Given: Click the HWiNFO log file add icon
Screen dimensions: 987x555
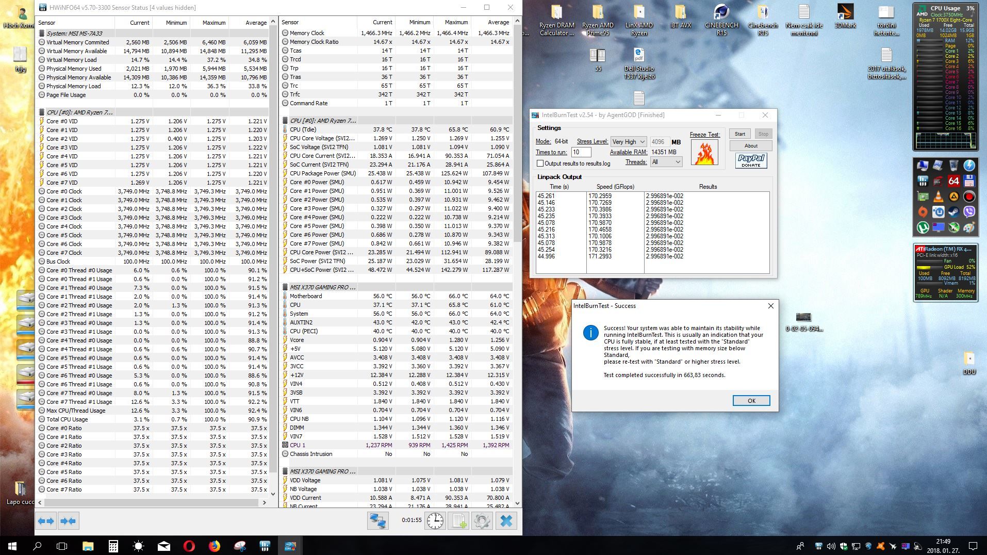Looking at the screenshot, I should (x=458, y=521).
